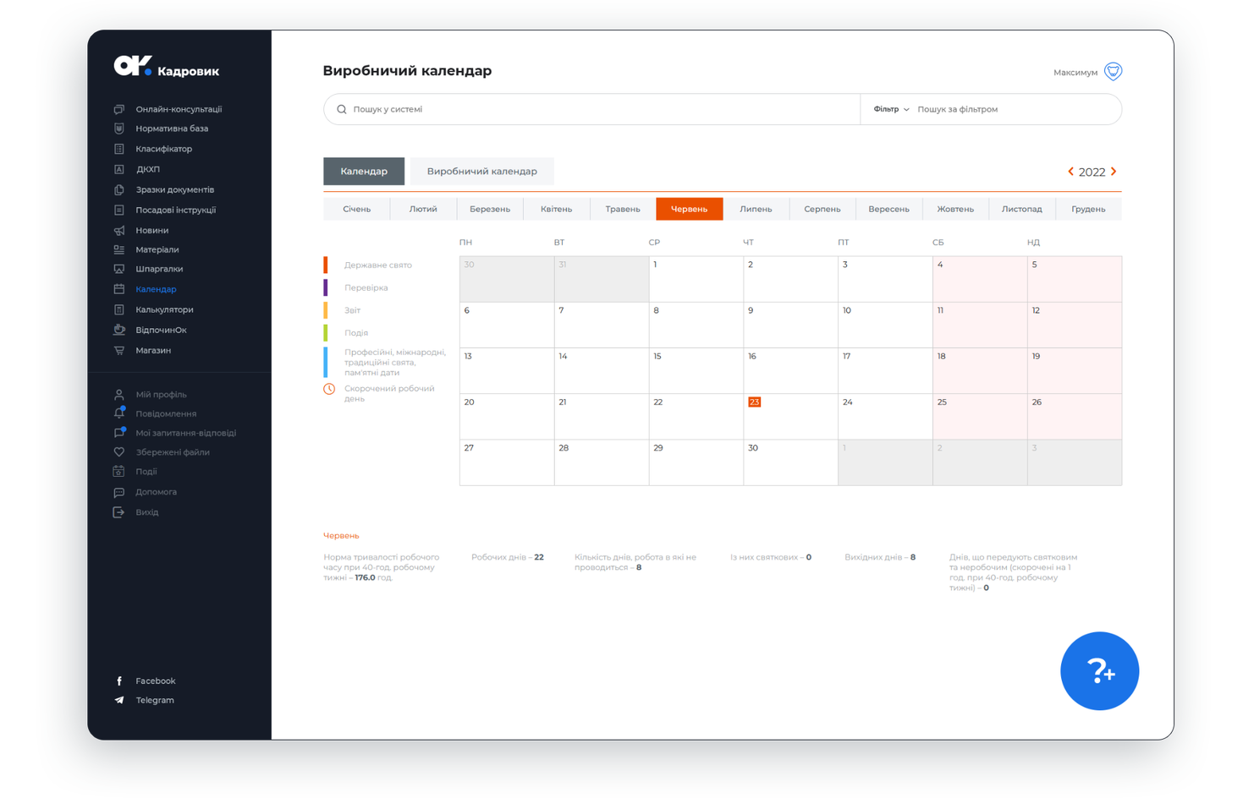1254x809 pixels.
Task: Click the Онлайн-консультації chat icon
Action: point(119,109)
